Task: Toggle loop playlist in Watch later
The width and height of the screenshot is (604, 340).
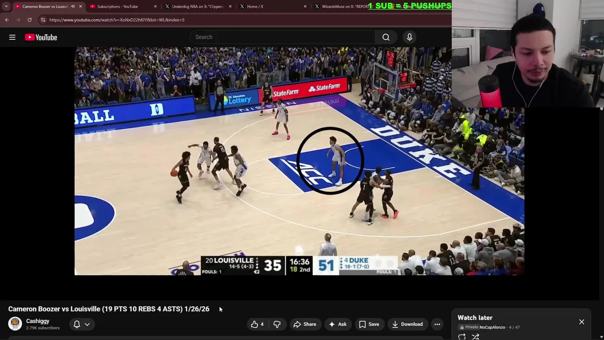Action: point(462,337)
